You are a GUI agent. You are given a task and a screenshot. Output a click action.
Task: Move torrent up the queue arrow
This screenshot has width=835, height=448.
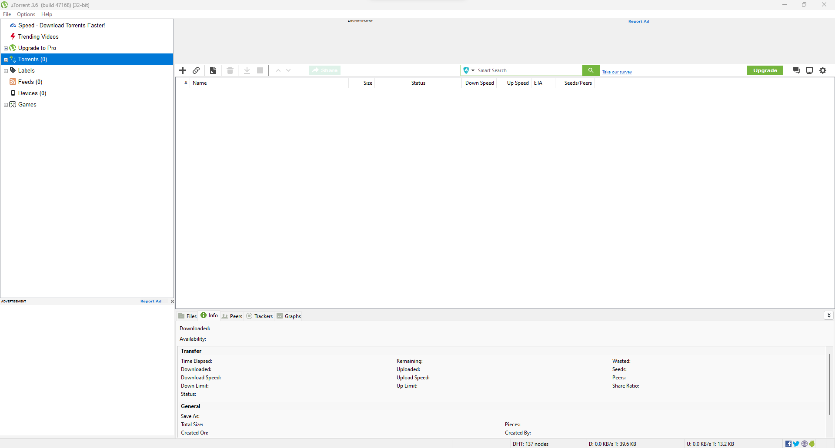[x=278, y=70]
